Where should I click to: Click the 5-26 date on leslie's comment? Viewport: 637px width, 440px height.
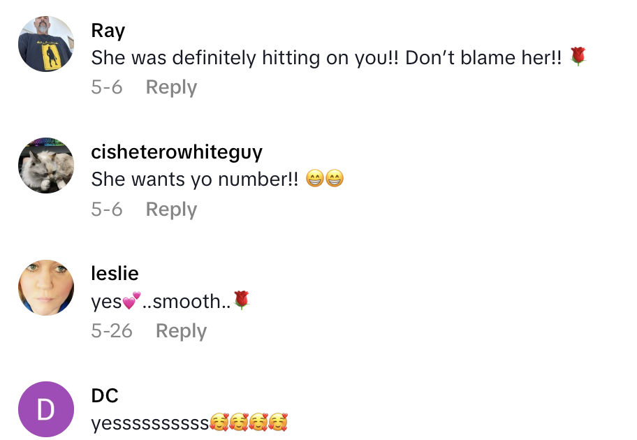pos(112,331)
